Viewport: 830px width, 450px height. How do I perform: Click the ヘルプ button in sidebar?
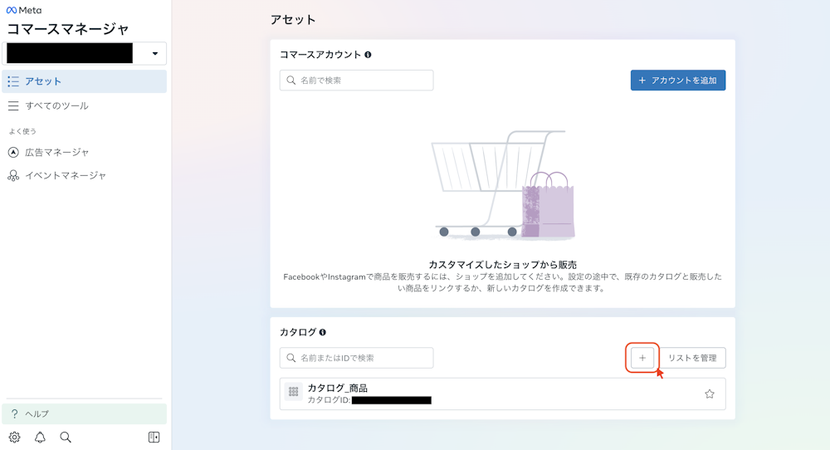(84, 413)
